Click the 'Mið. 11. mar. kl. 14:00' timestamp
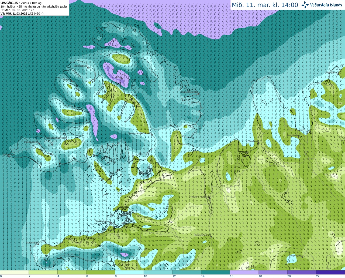 click(265, 5)
